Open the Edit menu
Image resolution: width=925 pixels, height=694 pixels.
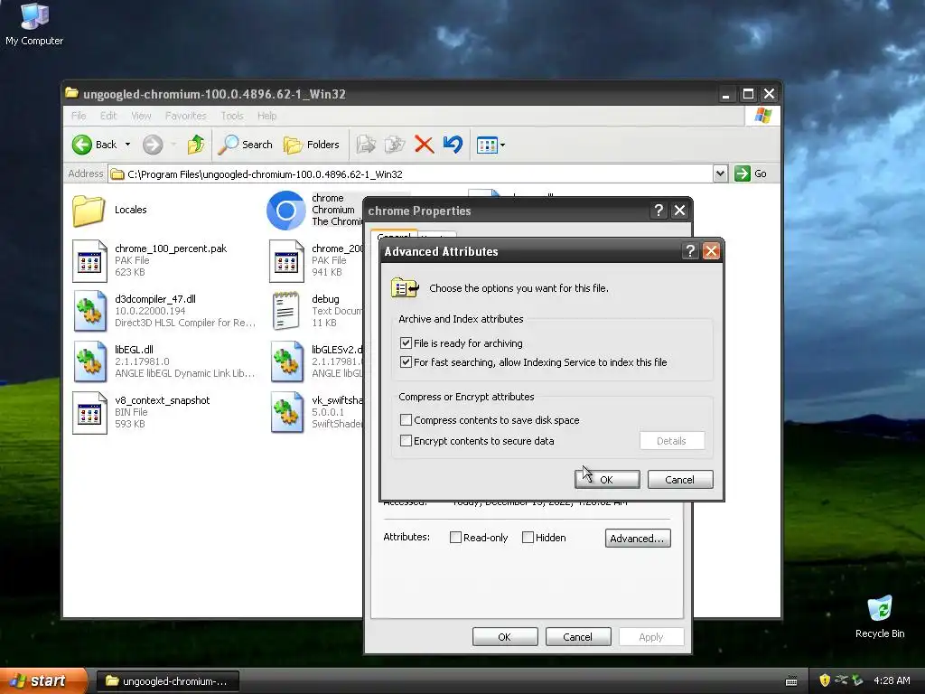pyautogui.click(x=108, y=116)
